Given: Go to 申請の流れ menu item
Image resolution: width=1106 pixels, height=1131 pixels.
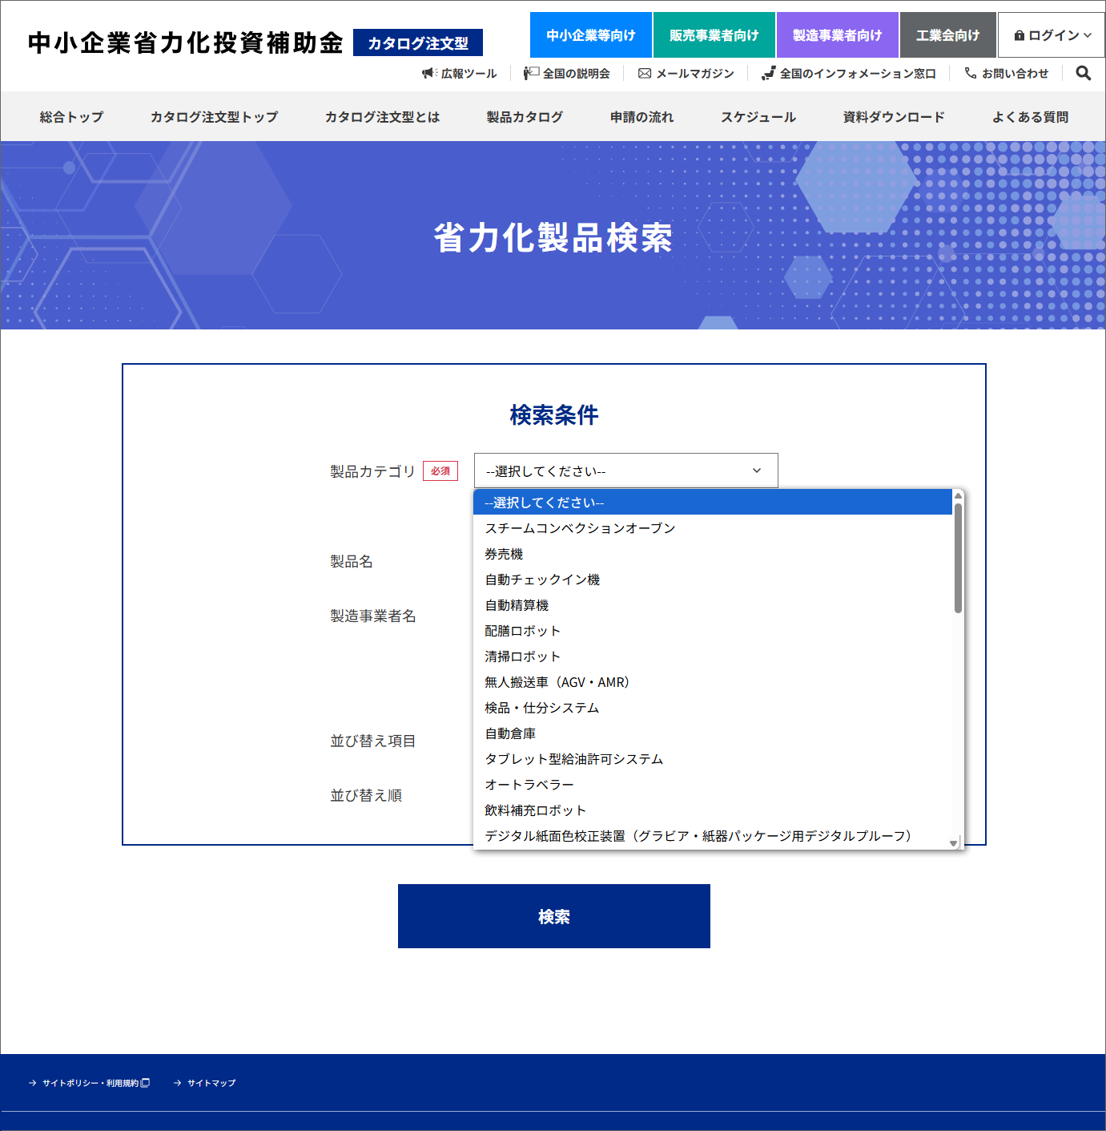Looking at the screenshot, I should pyautogui.click(x=642, y=117).
